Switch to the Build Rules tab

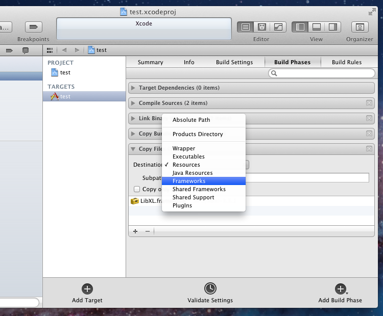point(347,62)
